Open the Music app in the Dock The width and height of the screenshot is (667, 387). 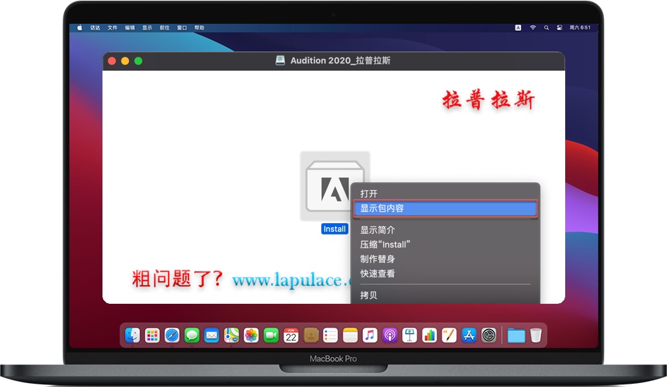[370, 335]
